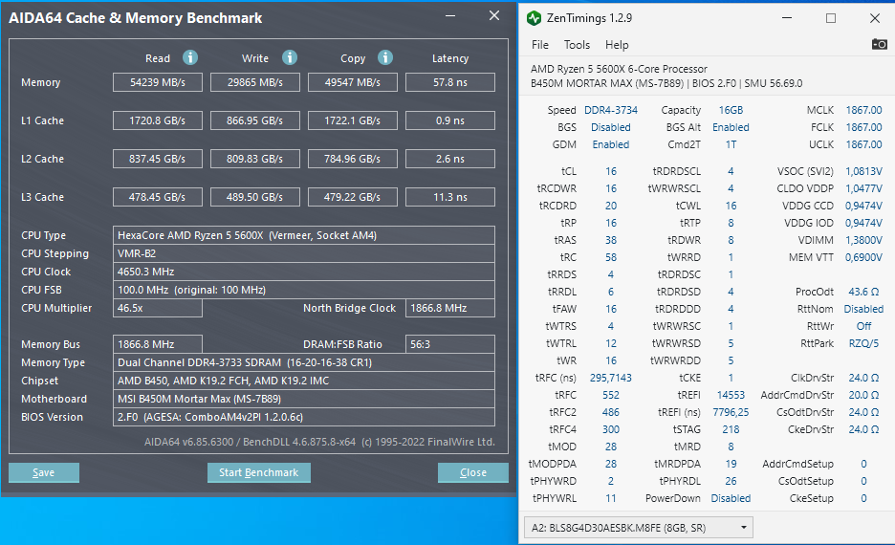This screenshot has width=895, height=545.
Task: Click the Save button in AIDA64
Action: coord(44,472)
